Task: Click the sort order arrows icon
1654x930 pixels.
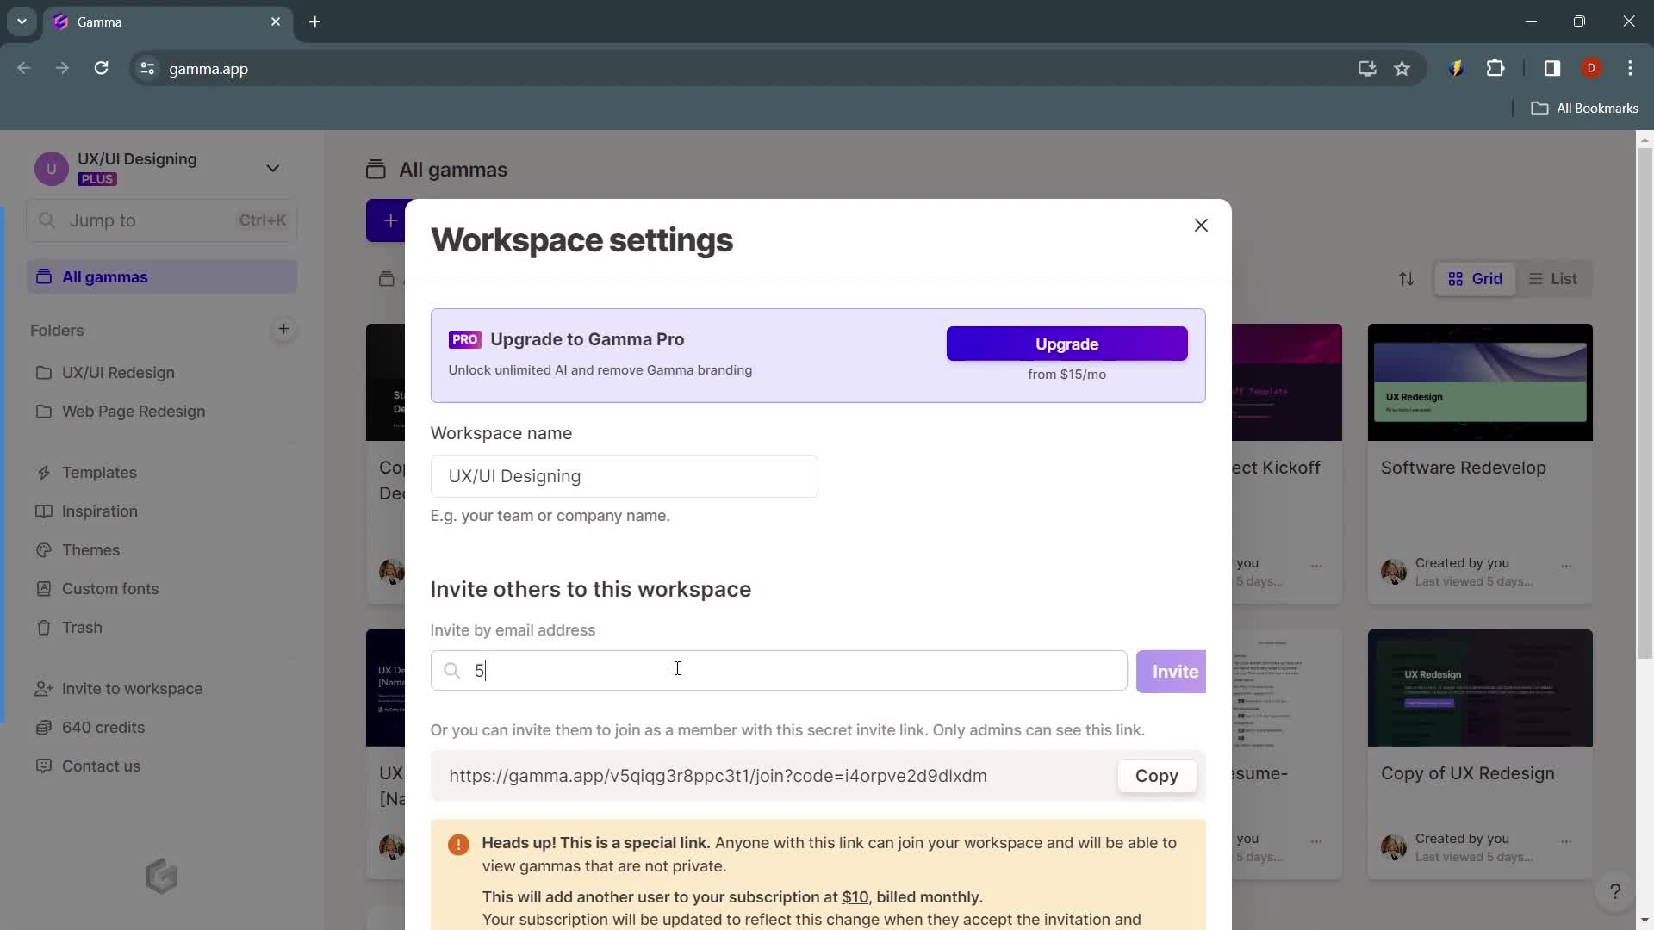Action: click(x=1406, y=279)
